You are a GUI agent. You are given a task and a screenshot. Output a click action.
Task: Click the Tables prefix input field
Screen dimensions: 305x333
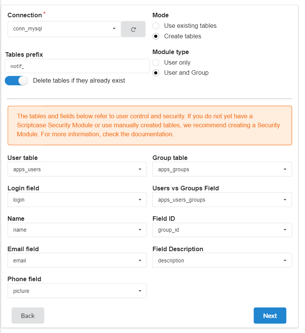pos(77,66)
